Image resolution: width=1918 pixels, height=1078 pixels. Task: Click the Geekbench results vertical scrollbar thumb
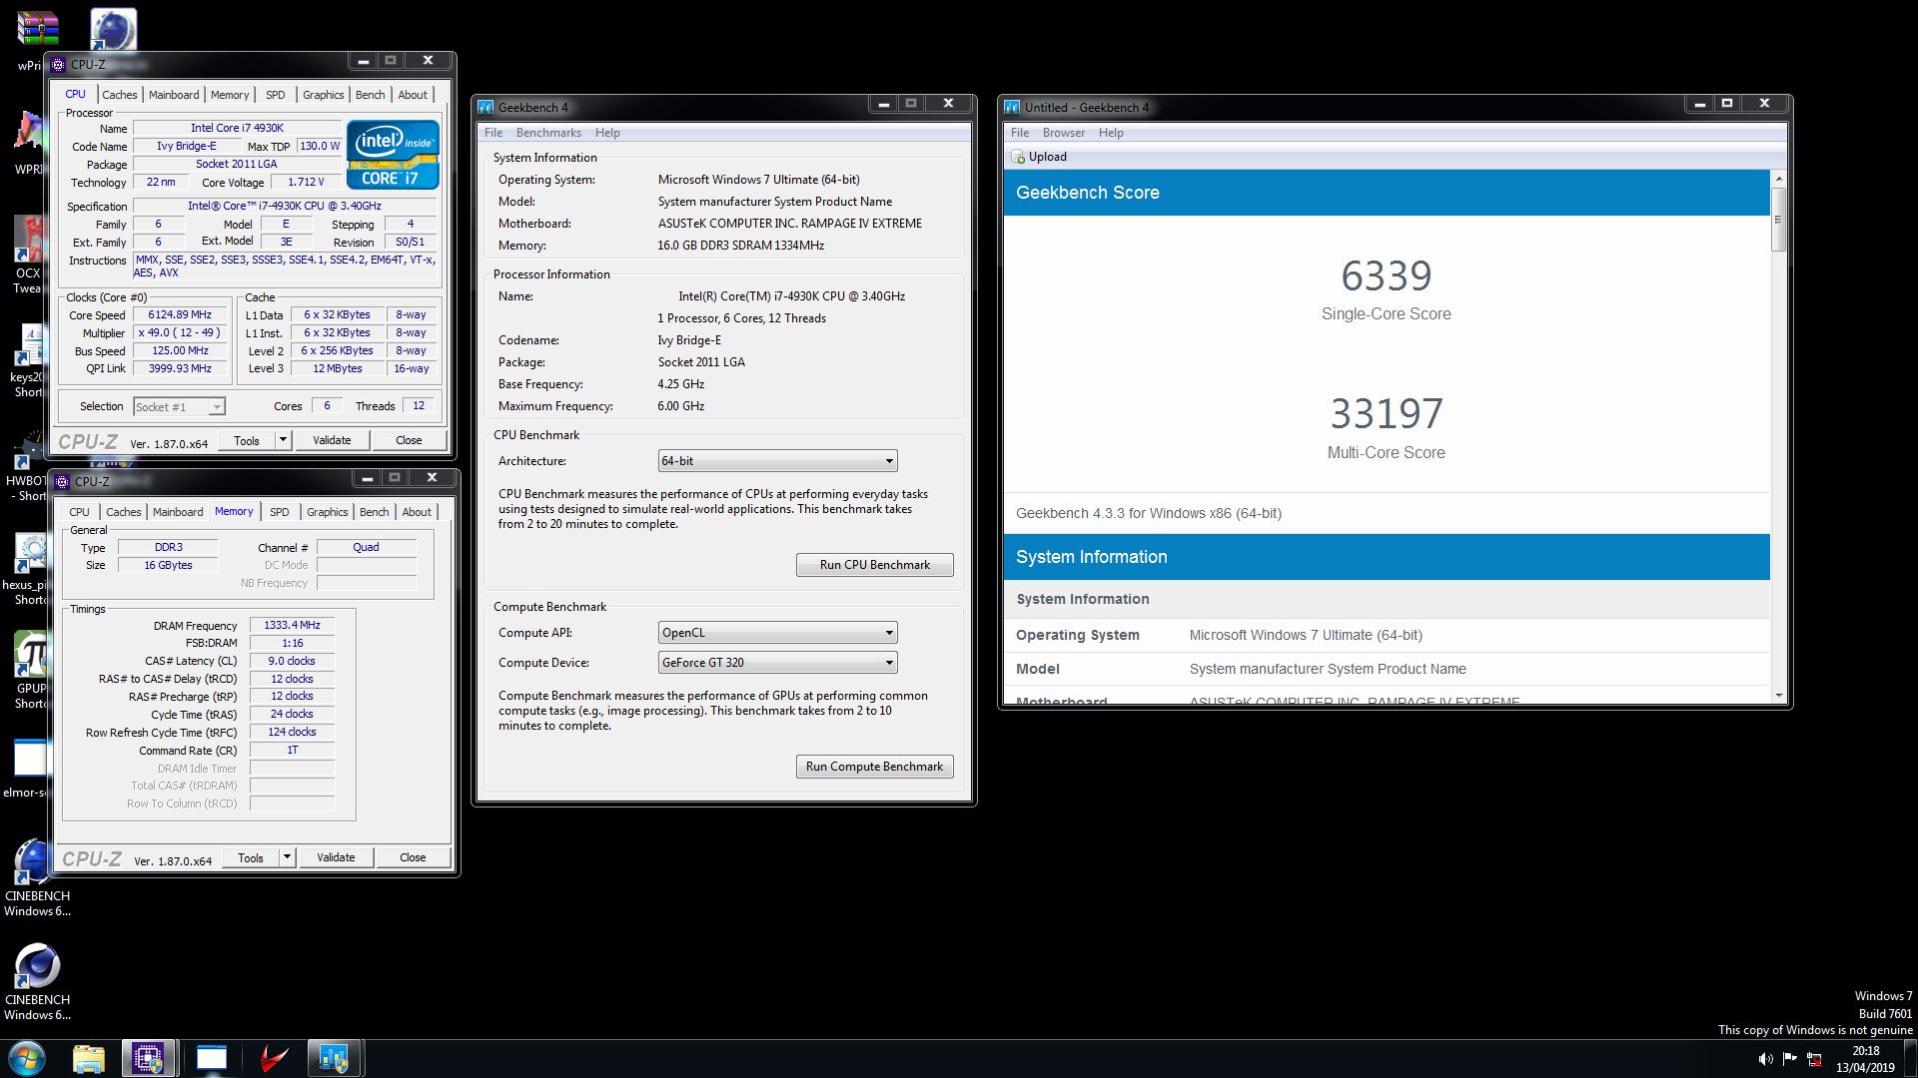click(1778, 219)
